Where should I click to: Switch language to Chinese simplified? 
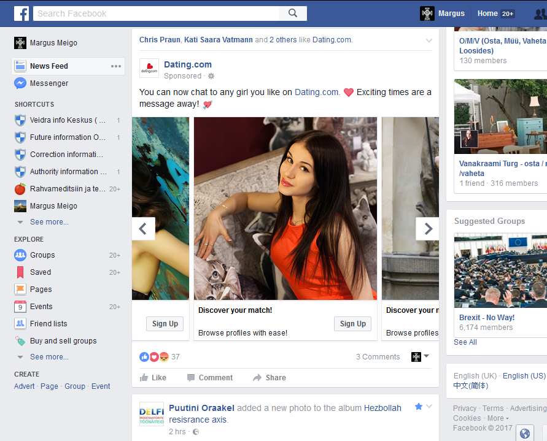[471, 386]
